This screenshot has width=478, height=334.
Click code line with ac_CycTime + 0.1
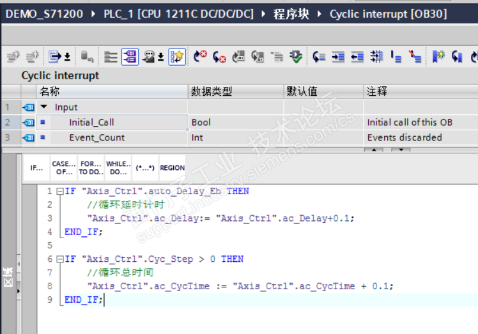click(x=240, y=287)
